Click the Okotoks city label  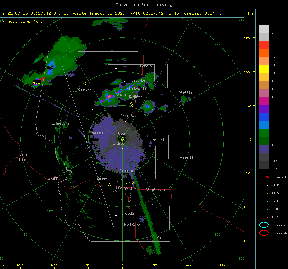click(x=128, y=213)
